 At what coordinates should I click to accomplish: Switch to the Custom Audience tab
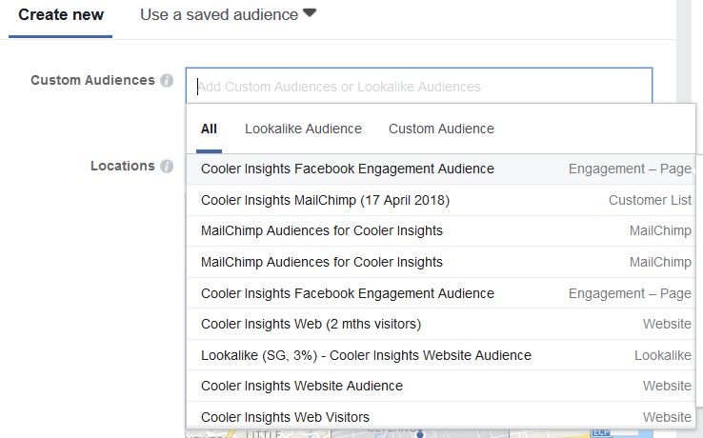click(441, 129)
